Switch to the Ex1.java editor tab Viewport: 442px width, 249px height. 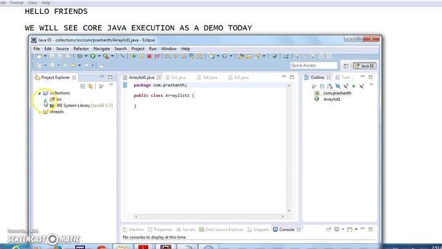pyautogui.click(x=176, y=77)
